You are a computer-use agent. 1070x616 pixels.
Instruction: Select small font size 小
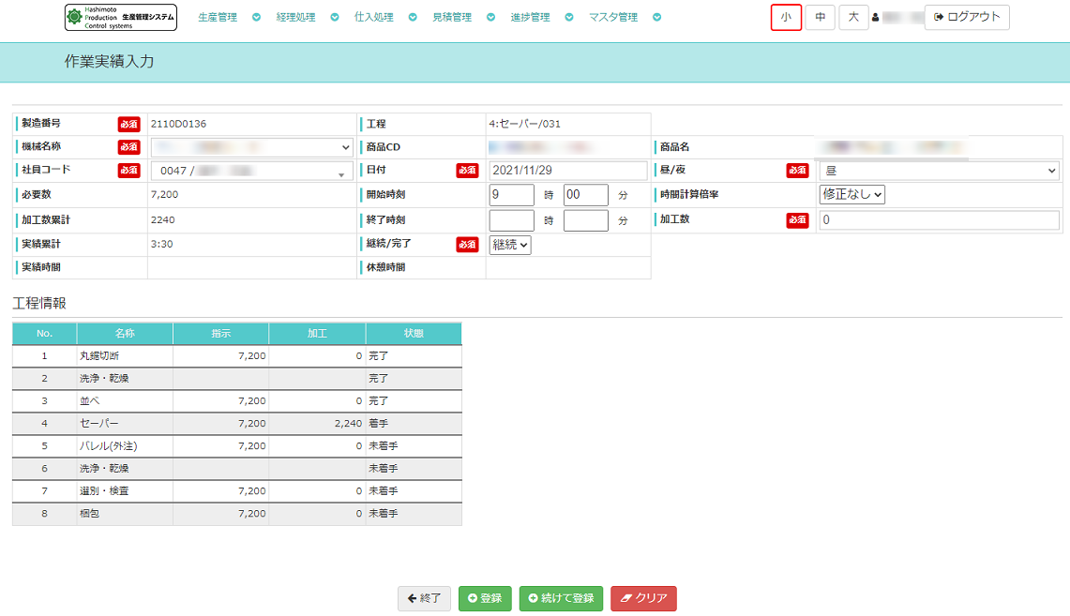point(786,18)
